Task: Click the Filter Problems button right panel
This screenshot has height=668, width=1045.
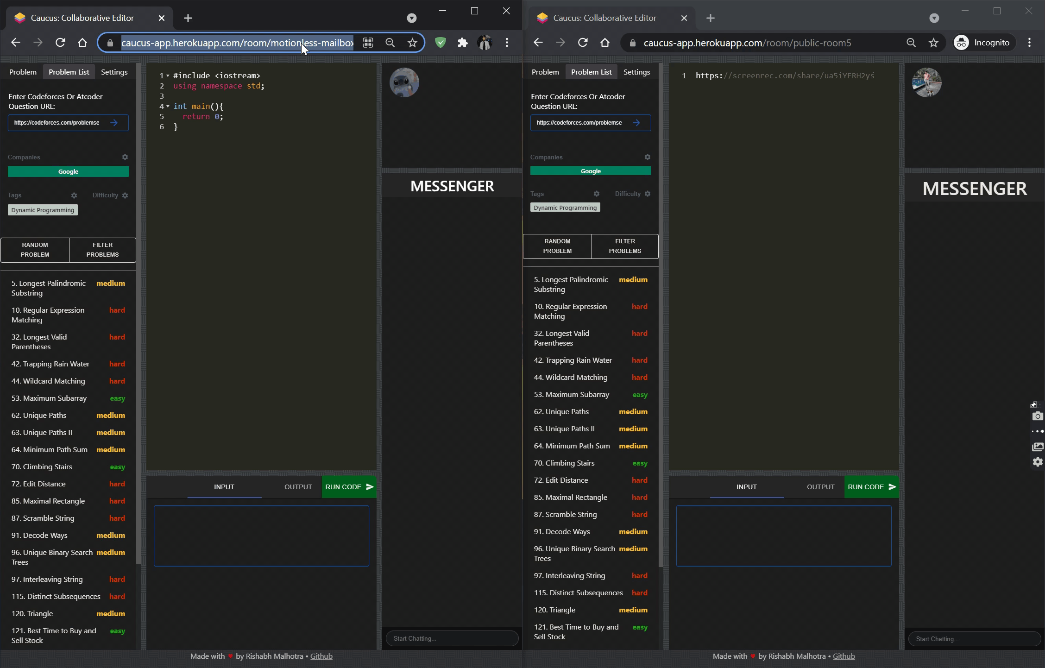Action: 624,245
